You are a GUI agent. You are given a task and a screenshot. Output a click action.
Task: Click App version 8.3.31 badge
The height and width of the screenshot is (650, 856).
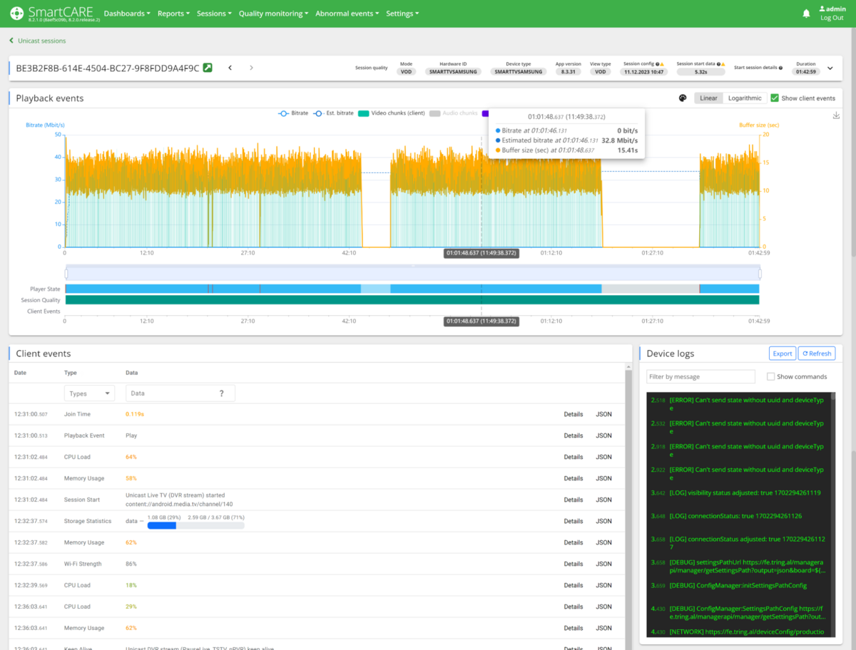[x=569, y=72]
